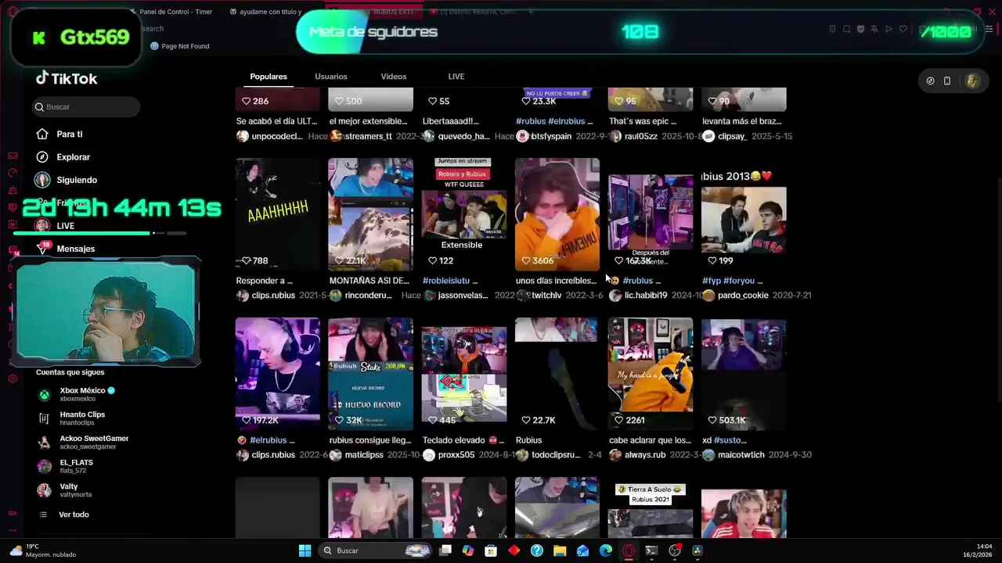Open the Page Not Found bookmark
The width and height of the screenshot is (1002, 563).
179,46
